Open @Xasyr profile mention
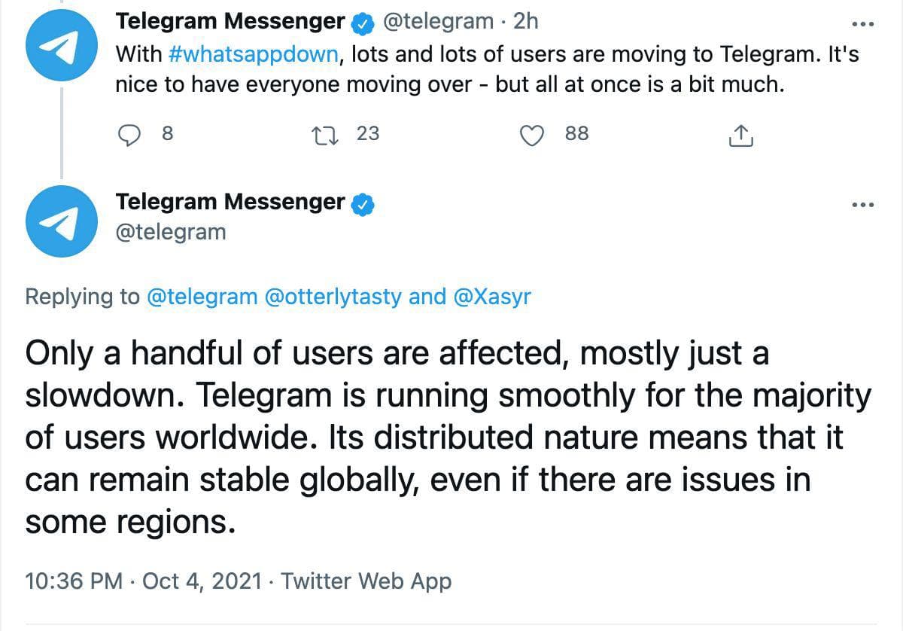This screenshot has width=903, height=631. pyautogui.click(x=492, y=297)
